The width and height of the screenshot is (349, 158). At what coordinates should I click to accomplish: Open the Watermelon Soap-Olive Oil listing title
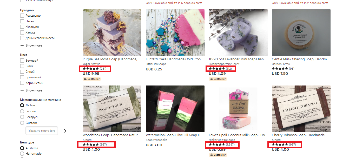[174, 135]
